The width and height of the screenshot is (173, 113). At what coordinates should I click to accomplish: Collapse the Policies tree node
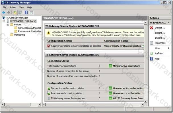(8, 24)
